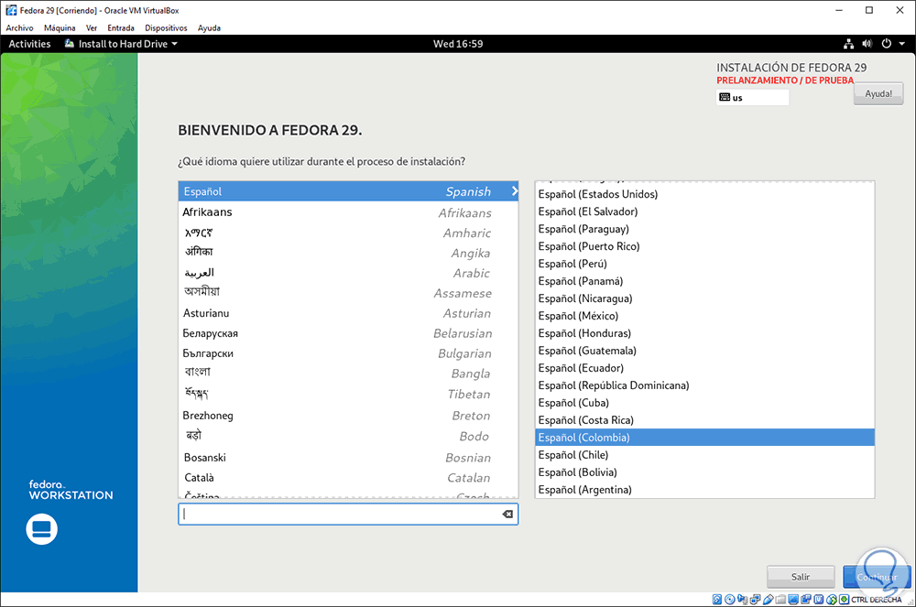This screenshot has height=607, width=916.
Task: Open the Install to Hard Drive app menu
Action: click(122, 44)
